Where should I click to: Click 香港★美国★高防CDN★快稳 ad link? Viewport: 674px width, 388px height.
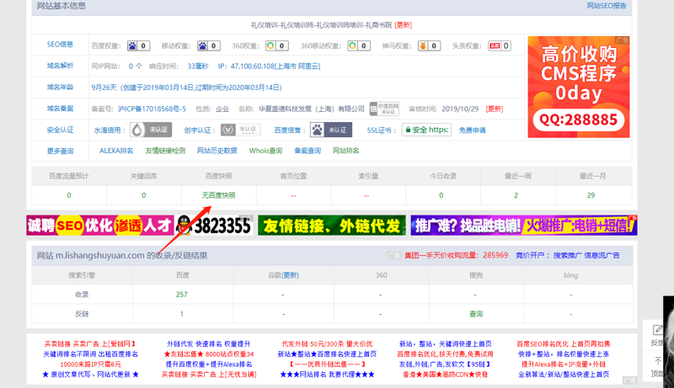[x=446, y=375]
